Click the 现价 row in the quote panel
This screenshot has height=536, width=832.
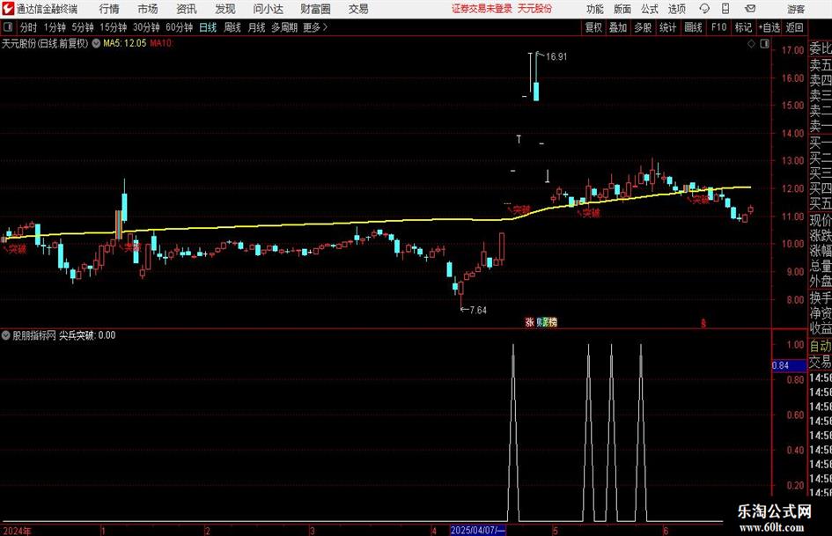(820, 220)
